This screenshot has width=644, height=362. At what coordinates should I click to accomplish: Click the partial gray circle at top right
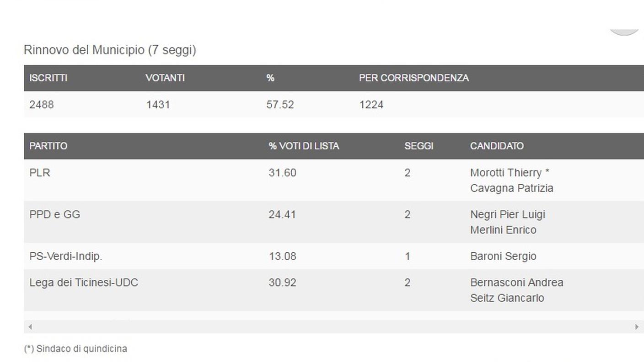(x=624, y=32)
